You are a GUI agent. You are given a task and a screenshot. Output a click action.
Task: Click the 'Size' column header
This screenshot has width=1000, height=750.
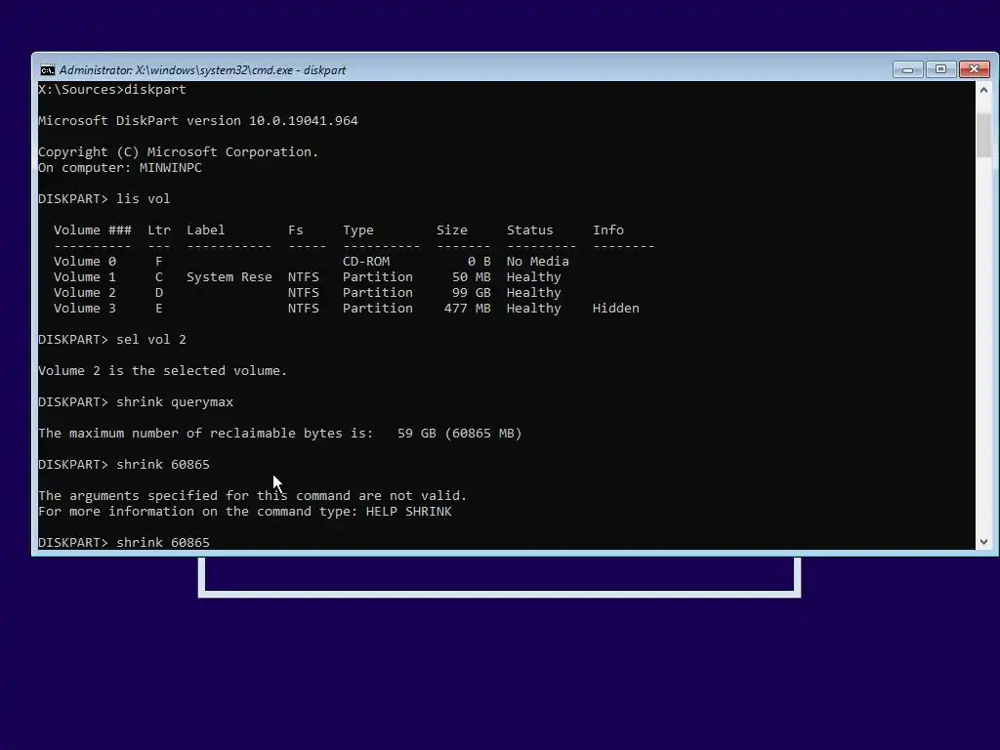tap(451, 230)
